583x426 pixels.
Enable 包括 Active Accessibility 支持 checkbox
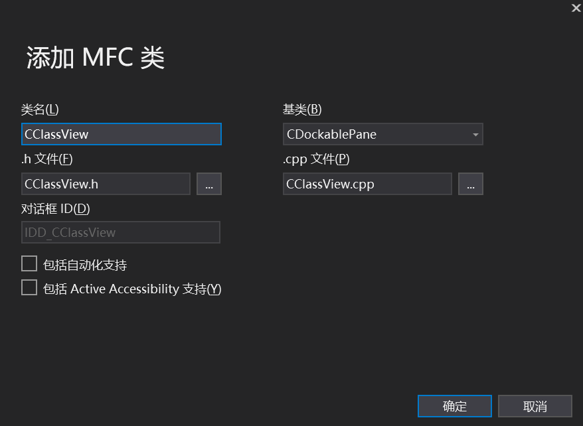tap(29, 287)
